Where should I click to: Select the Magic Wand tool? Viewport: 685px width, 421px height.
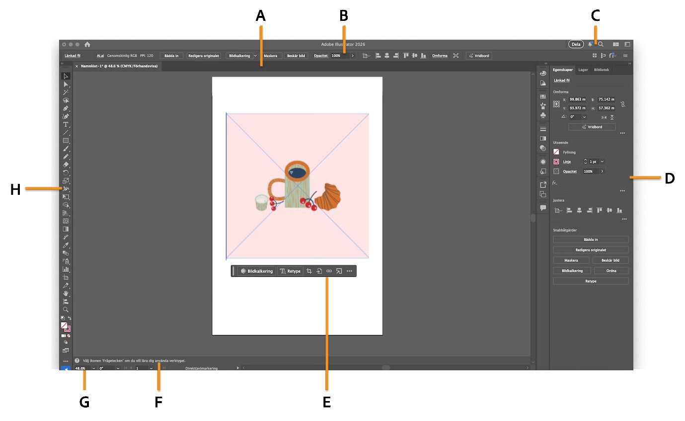[66, 92]
